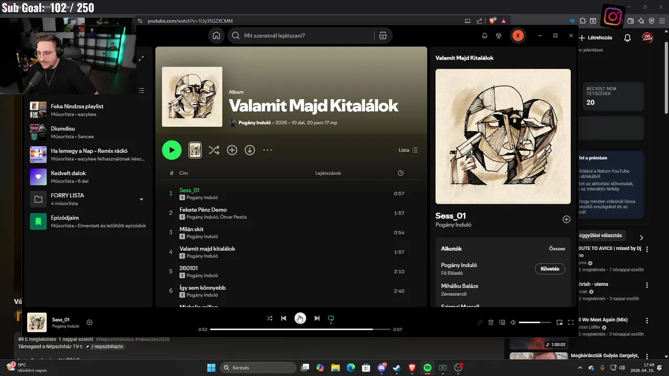Click the Létrehozás button on YouTube
669x376 pixels.
coord(595,38)
